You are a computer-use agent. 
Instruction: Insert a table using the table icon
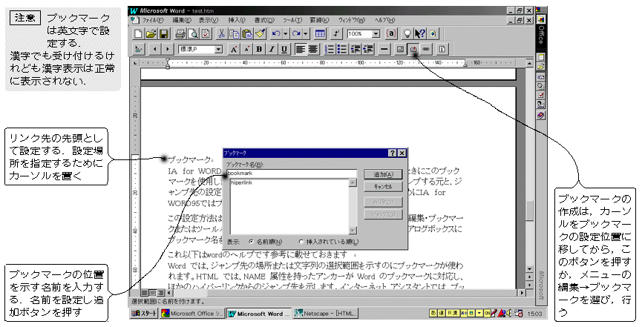point(320,33)
